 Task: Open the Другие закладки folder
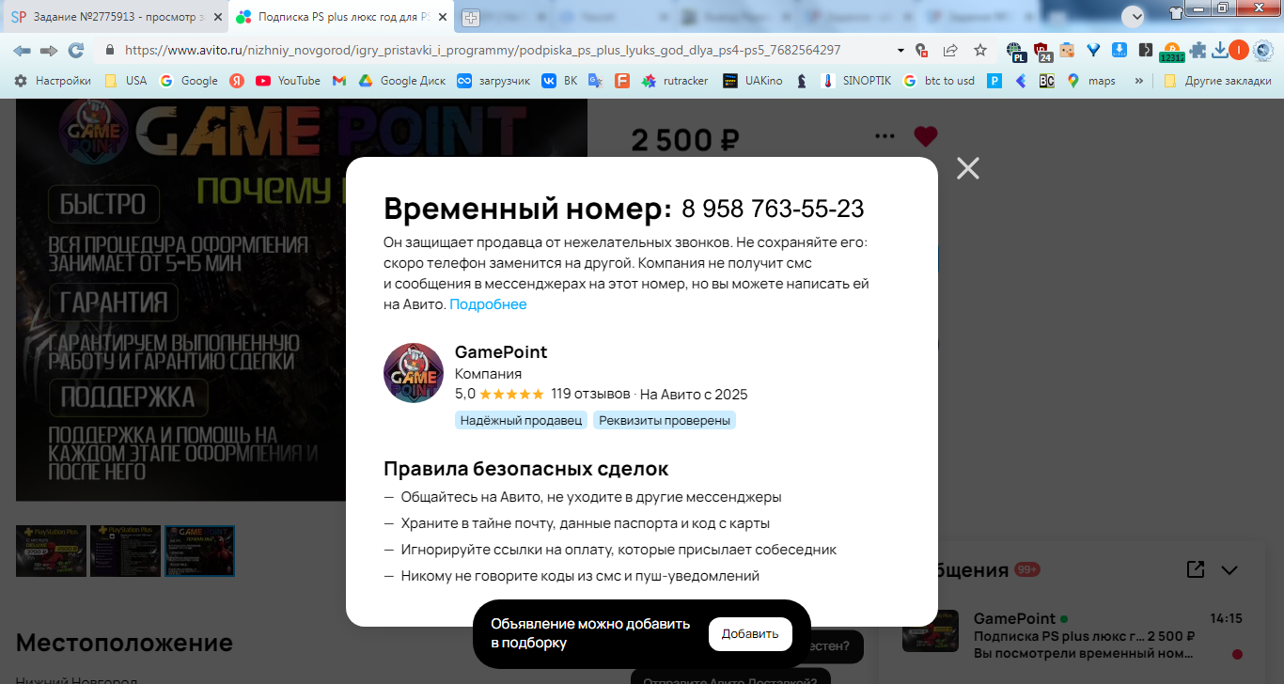(x=1217, y=81)
